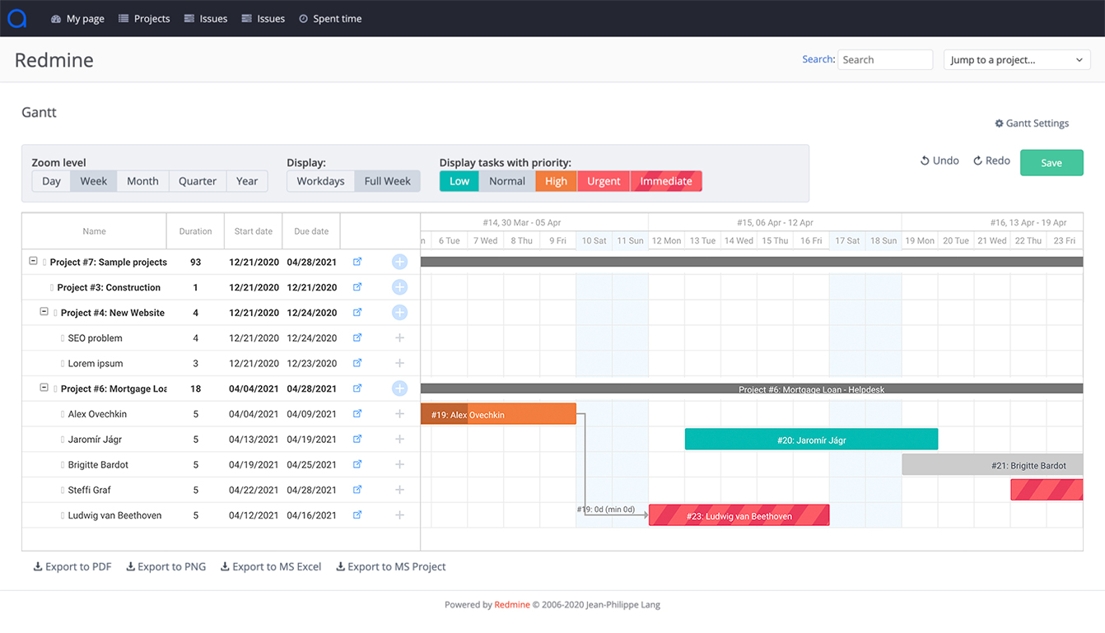This screenshot has width=1105, height=633.
Task: Open Gantt Settings gear
Action: 1032,123
